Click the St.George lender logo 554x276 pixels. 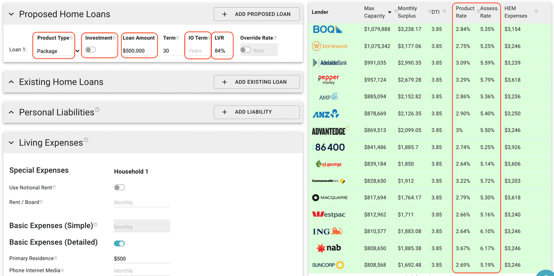[329, 164]
